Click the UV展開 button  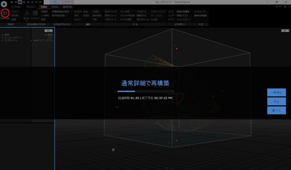point(45,16)
